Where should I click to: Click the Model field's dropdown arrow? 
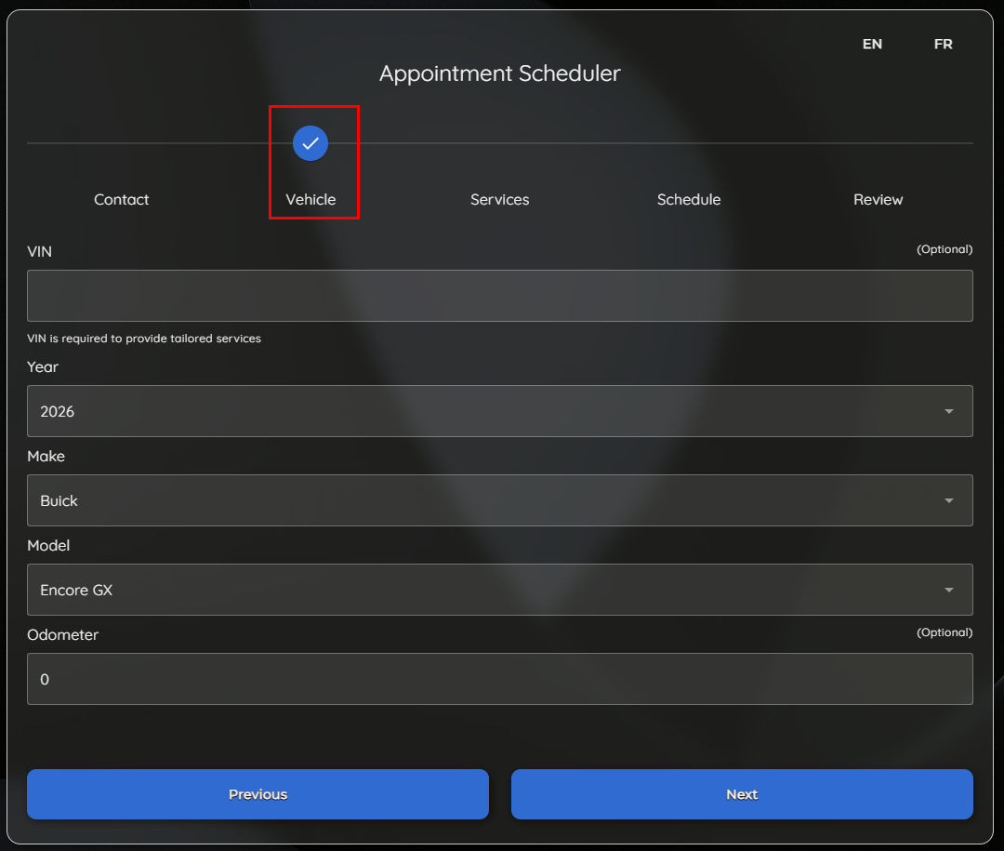click(x=948, y=590)
